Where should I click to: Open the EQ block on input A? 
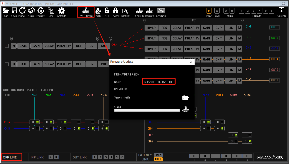click(x=91, y=46)
